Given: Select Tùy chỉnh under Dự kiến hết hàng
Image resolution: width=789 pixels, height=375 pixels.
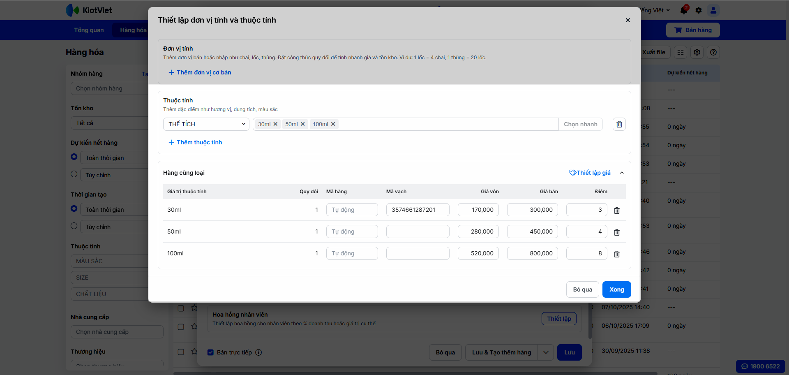Looking at the screenshot, I should 74,174.
